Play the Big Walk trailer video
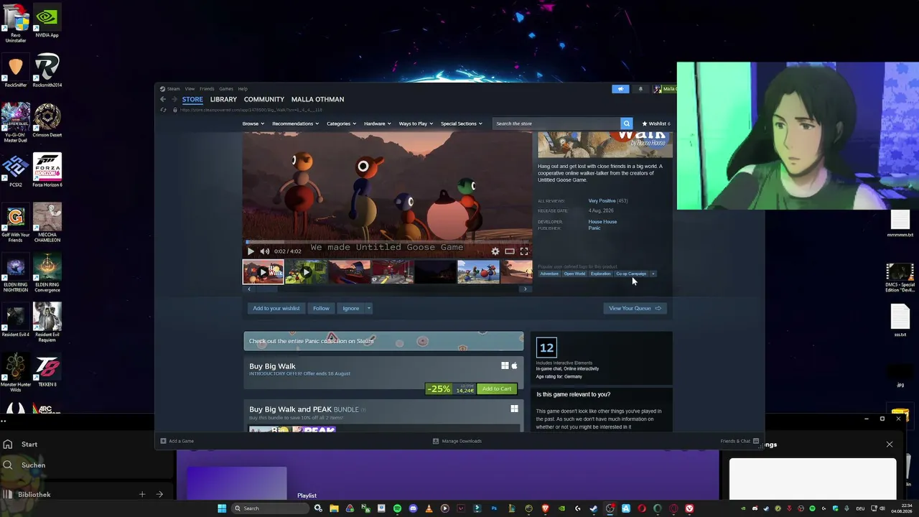The height and width of the screenshot is (517, 919). pyautogui.click(x=251, y=251)
